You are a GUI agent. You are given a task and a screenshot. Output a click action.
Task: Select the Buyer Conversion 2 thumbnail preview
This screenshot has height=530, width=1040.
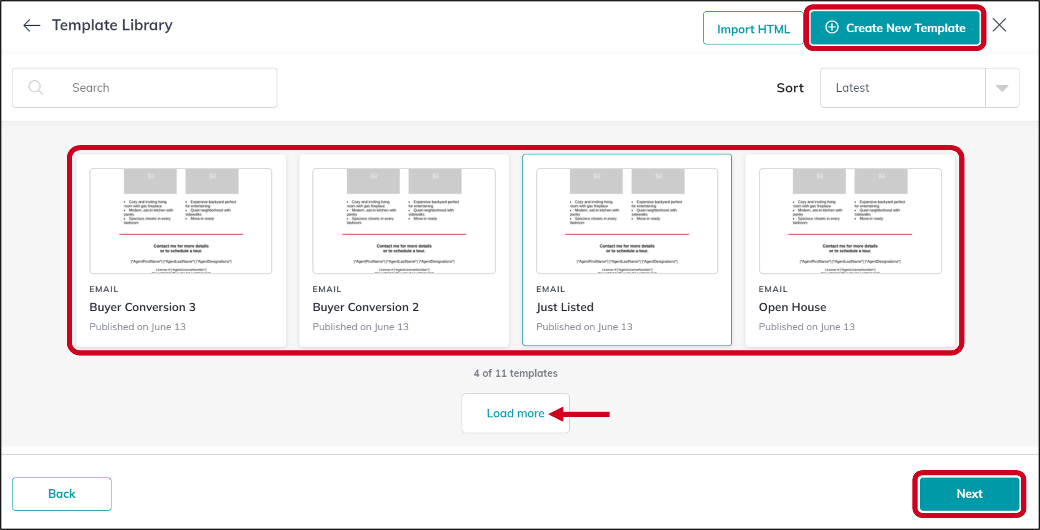[x=404, y=221]
